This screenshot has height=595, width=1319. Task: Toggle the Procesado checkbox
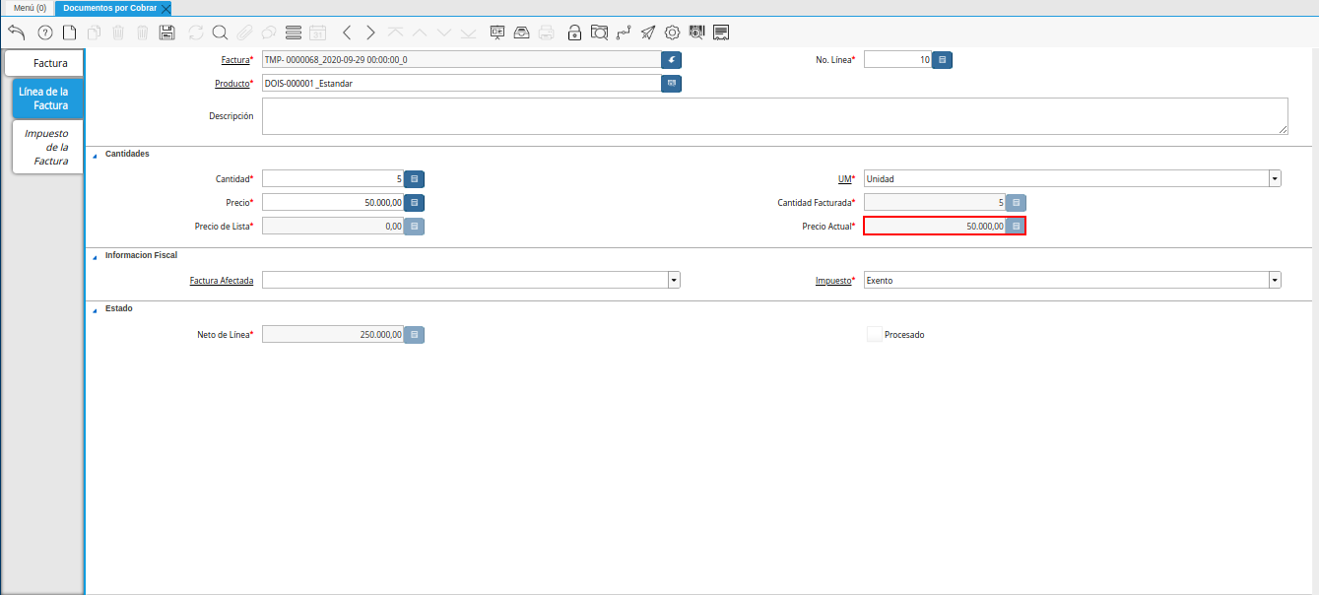874,334
